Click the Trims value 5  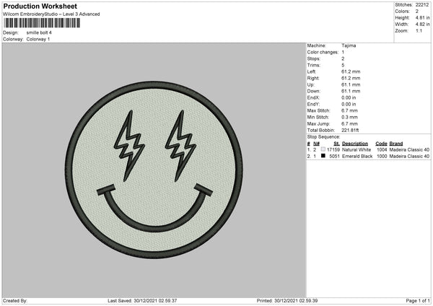click(x=343, y=65)
